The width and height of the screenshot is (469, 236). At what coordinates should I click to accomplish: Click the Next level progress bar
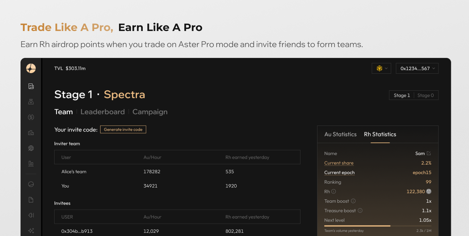pos(378,226)
